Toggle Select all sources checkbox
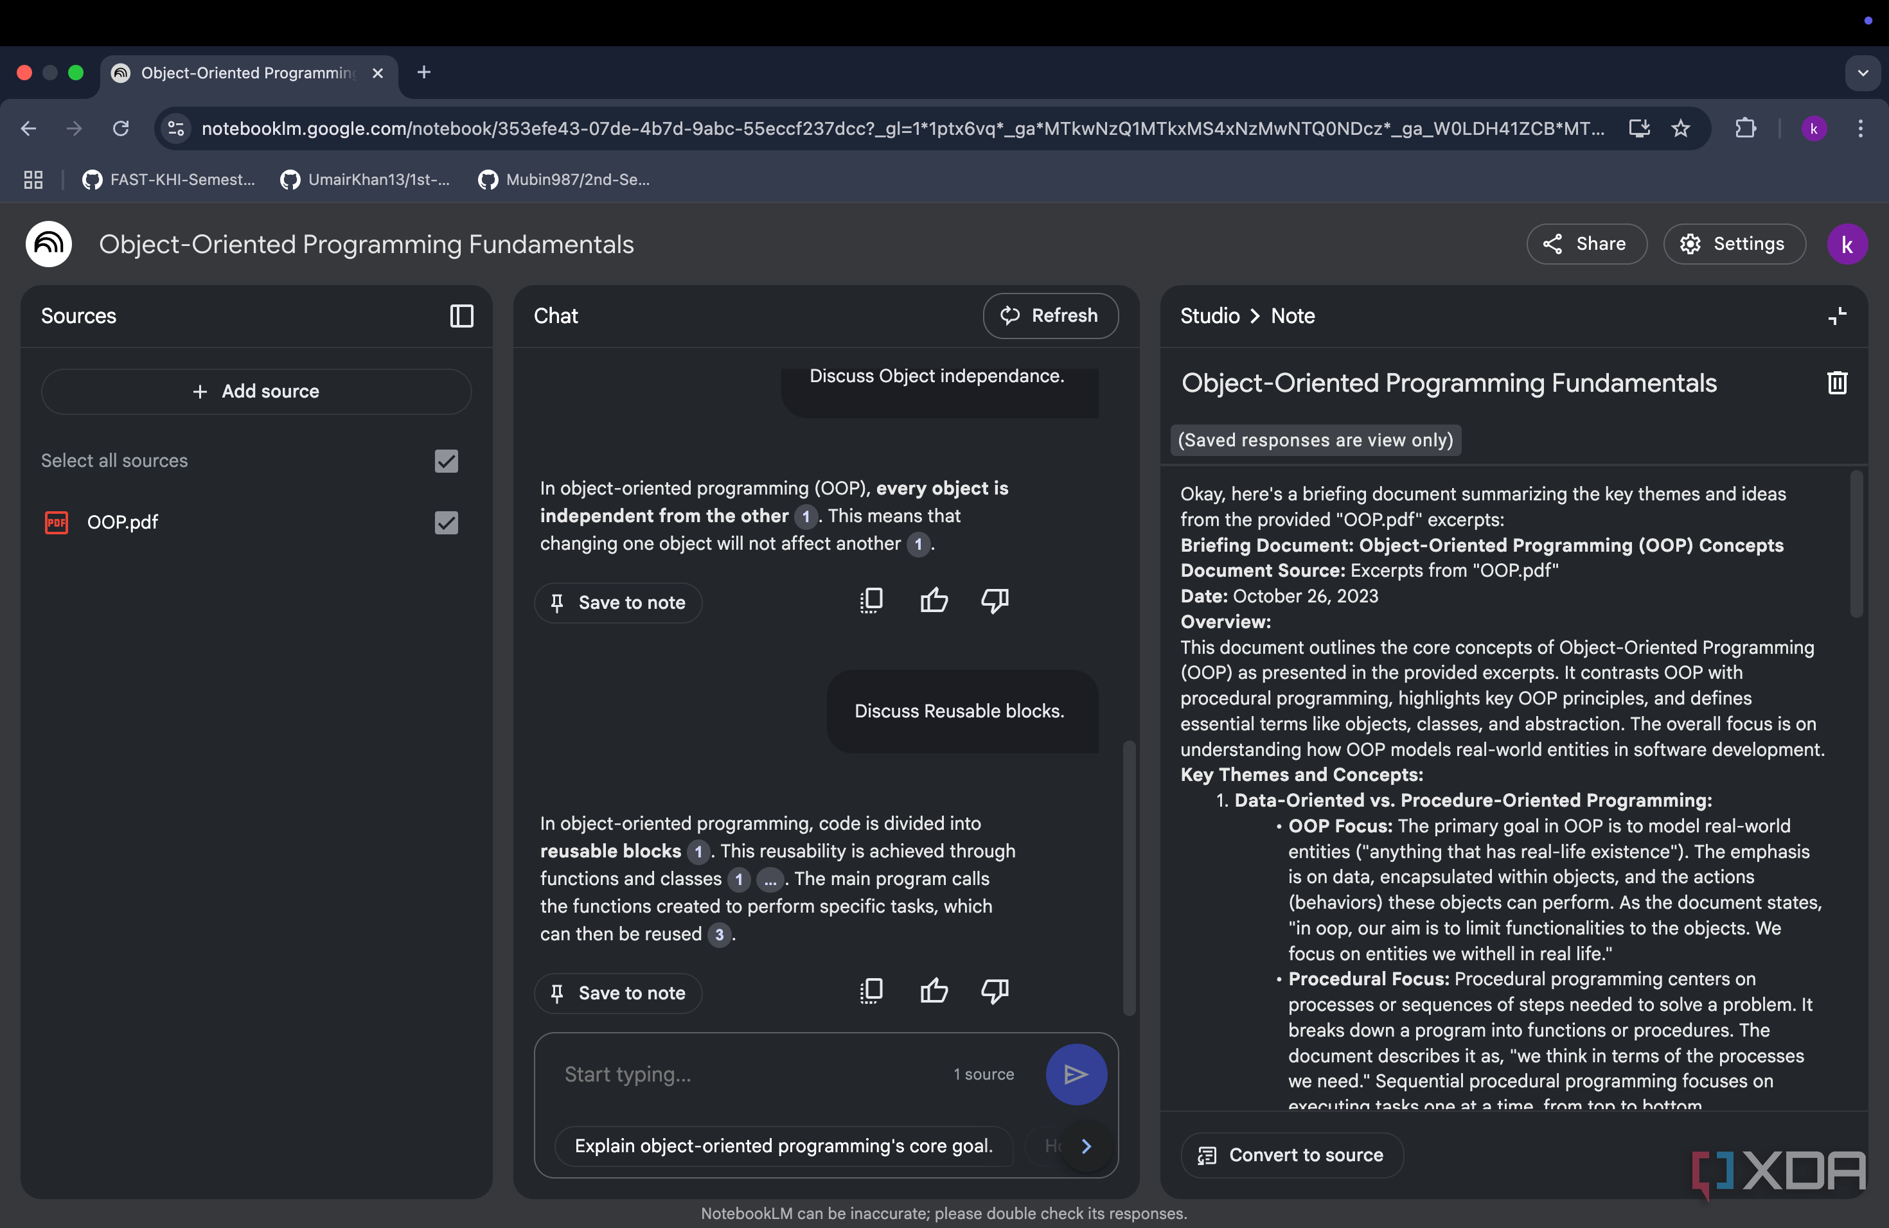The height and width of the screenshot is (1228, 1889). coord(446,461)
